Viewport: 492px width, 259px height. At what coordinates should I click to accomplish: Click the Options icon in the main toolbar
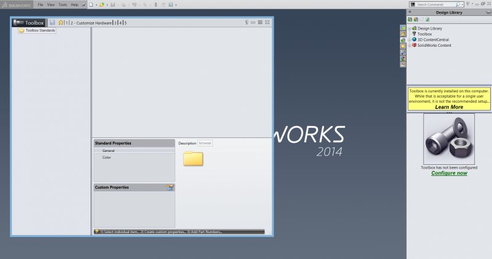click(x=171, y=5)
